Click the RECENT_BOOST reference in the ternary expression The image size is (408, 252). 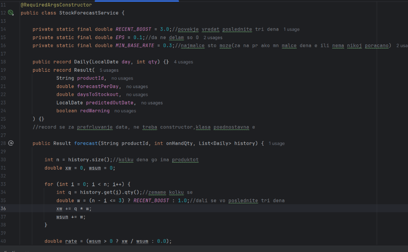click(151, 201)
